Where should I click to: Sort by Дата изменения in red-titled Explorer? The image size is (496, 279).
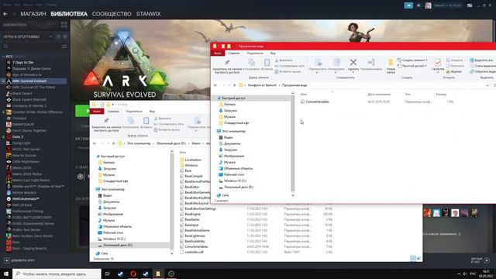[x=379, y=95]
